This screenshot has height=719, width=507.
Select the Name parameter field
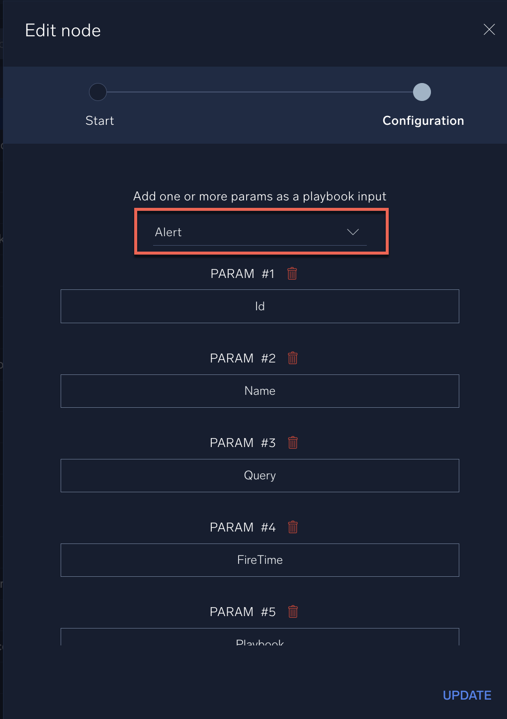(x=259, y=391)
